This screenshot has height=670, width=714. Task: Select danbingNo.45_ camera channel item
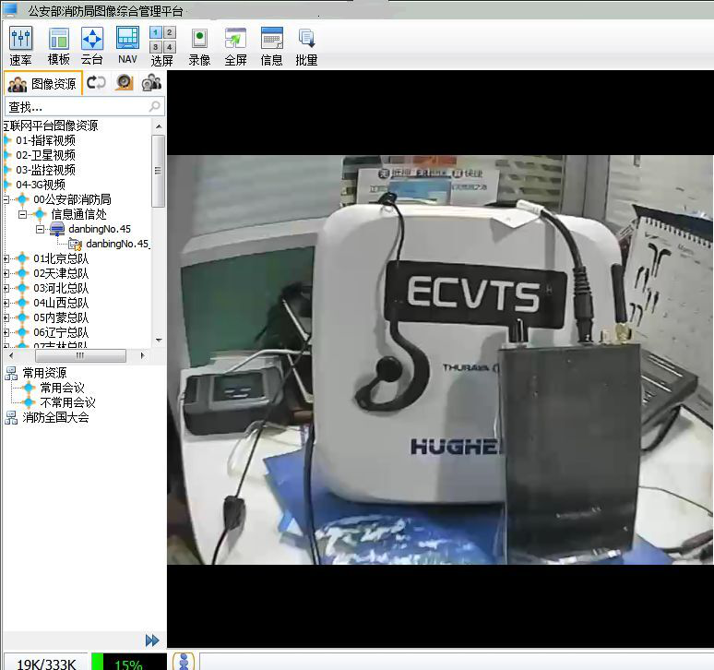[x=117, y=244]
